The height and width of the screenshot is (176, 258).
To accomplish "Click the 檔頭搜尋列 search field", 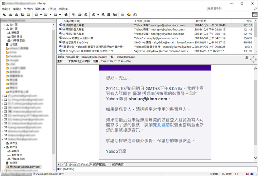I will coord(230,9).
